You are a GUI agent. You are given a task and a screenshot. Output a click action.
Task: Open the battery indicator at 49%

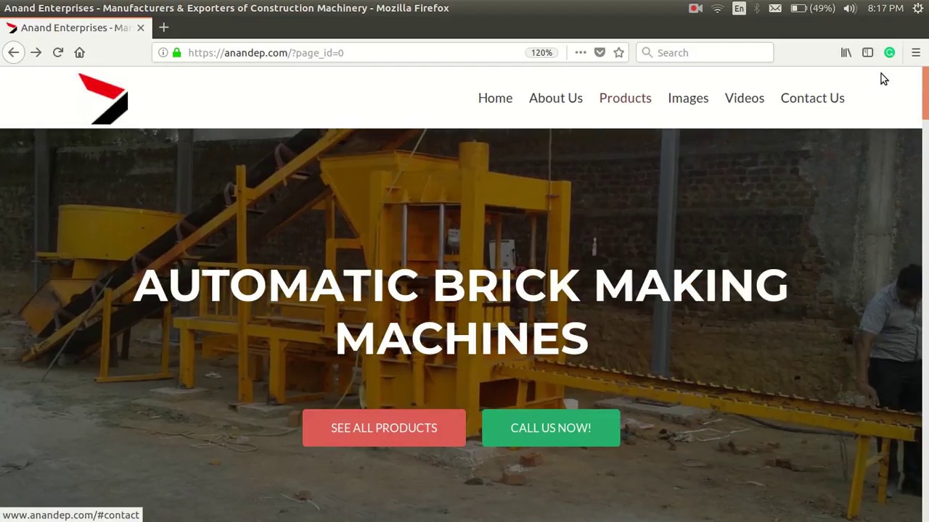coord(812,8)
